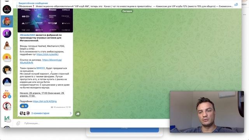Screen dimensions: 249x140
Task: Click the webcam video overlay
Action: [207, 112]
